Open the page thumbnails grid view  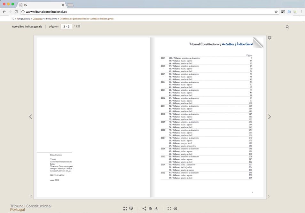125,209
